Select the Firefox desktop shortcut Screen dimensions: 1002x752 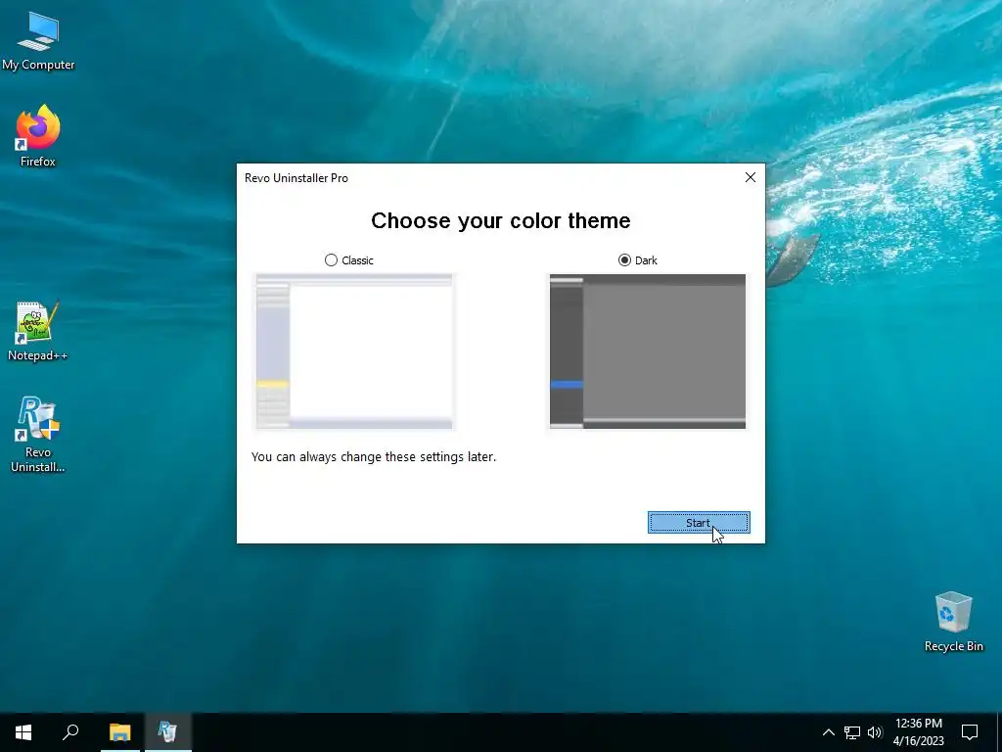(38, 136)
